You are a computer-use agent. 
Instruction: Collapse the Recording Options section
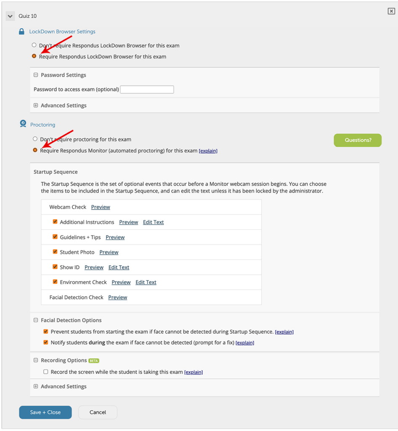[35, 360]
